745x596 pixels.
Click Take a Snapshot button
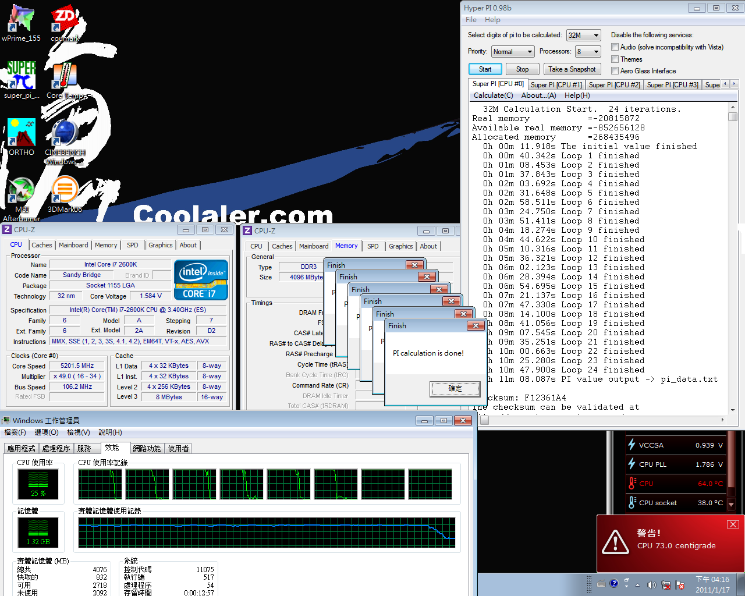click(x=572, y=69)
